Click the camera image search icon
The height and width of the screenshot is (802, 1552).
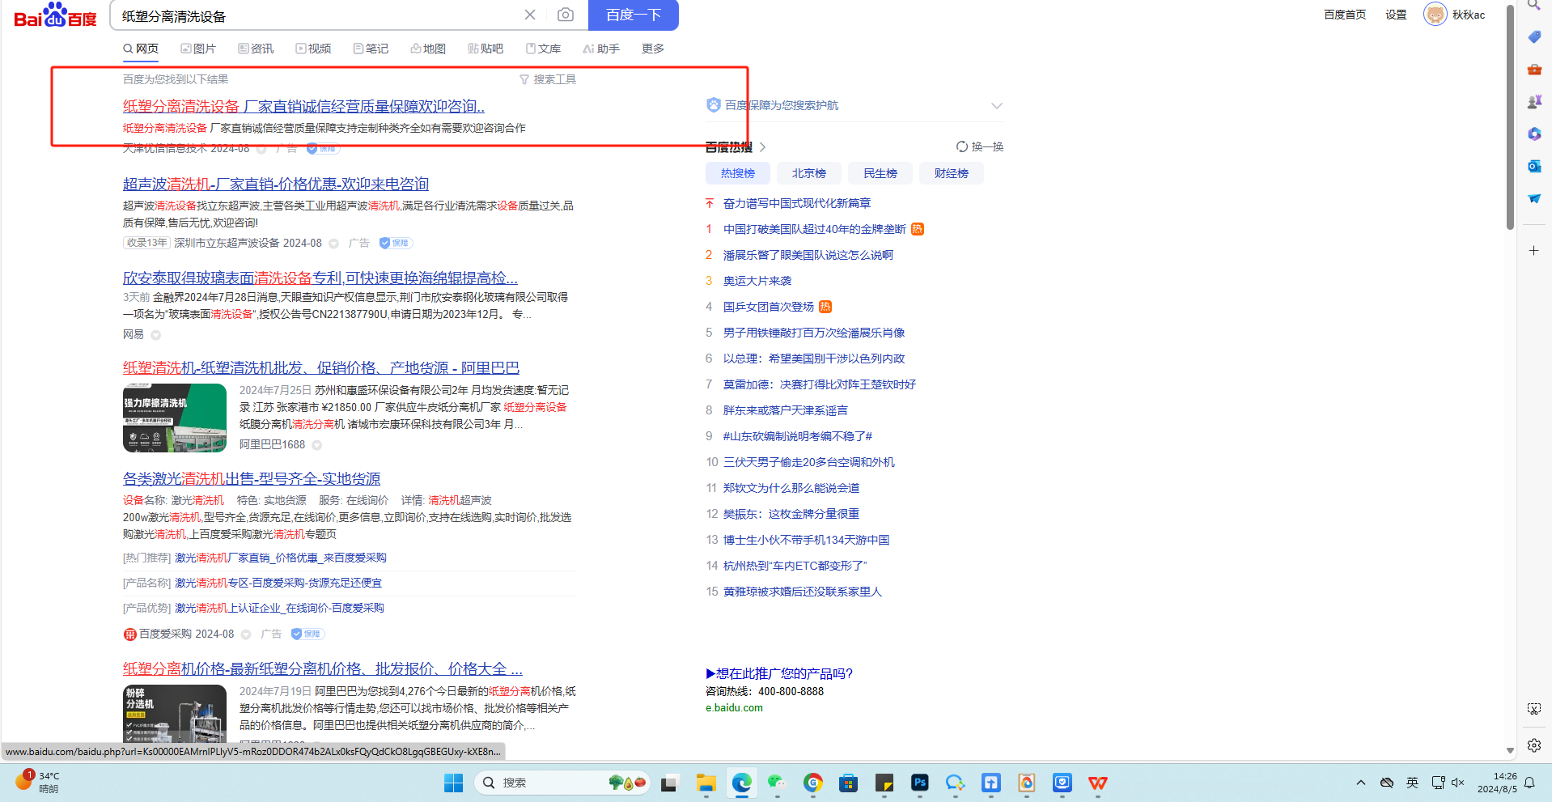[566, 15]
